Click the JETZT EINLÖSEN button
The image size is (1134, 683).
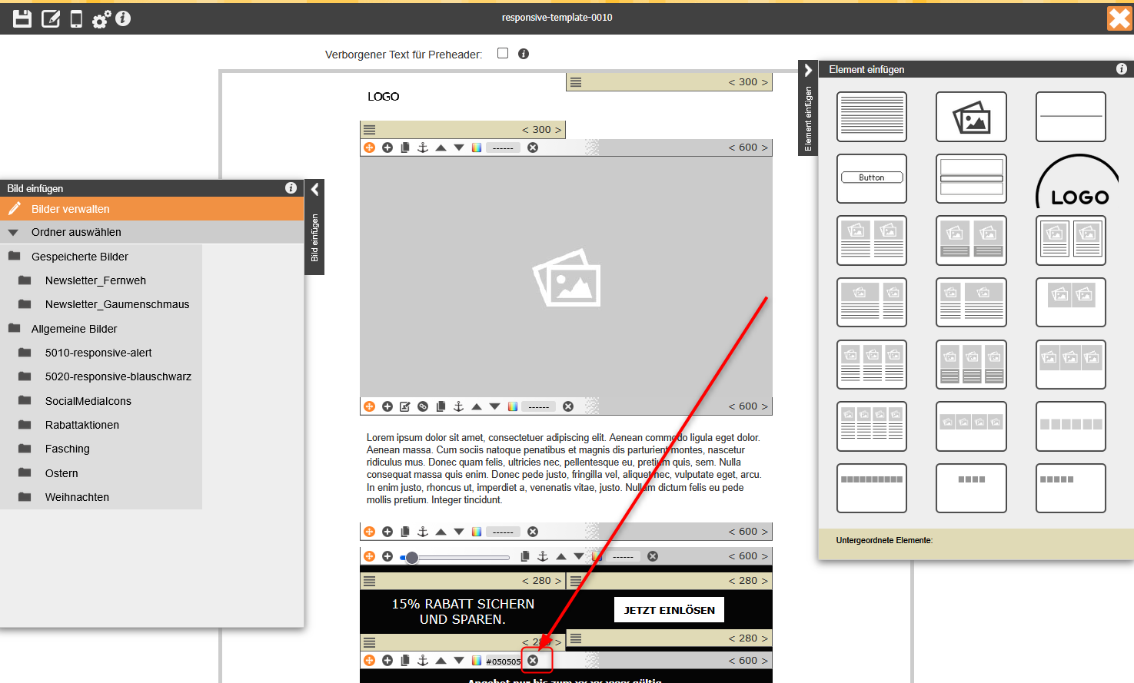(x=669, y=610)
